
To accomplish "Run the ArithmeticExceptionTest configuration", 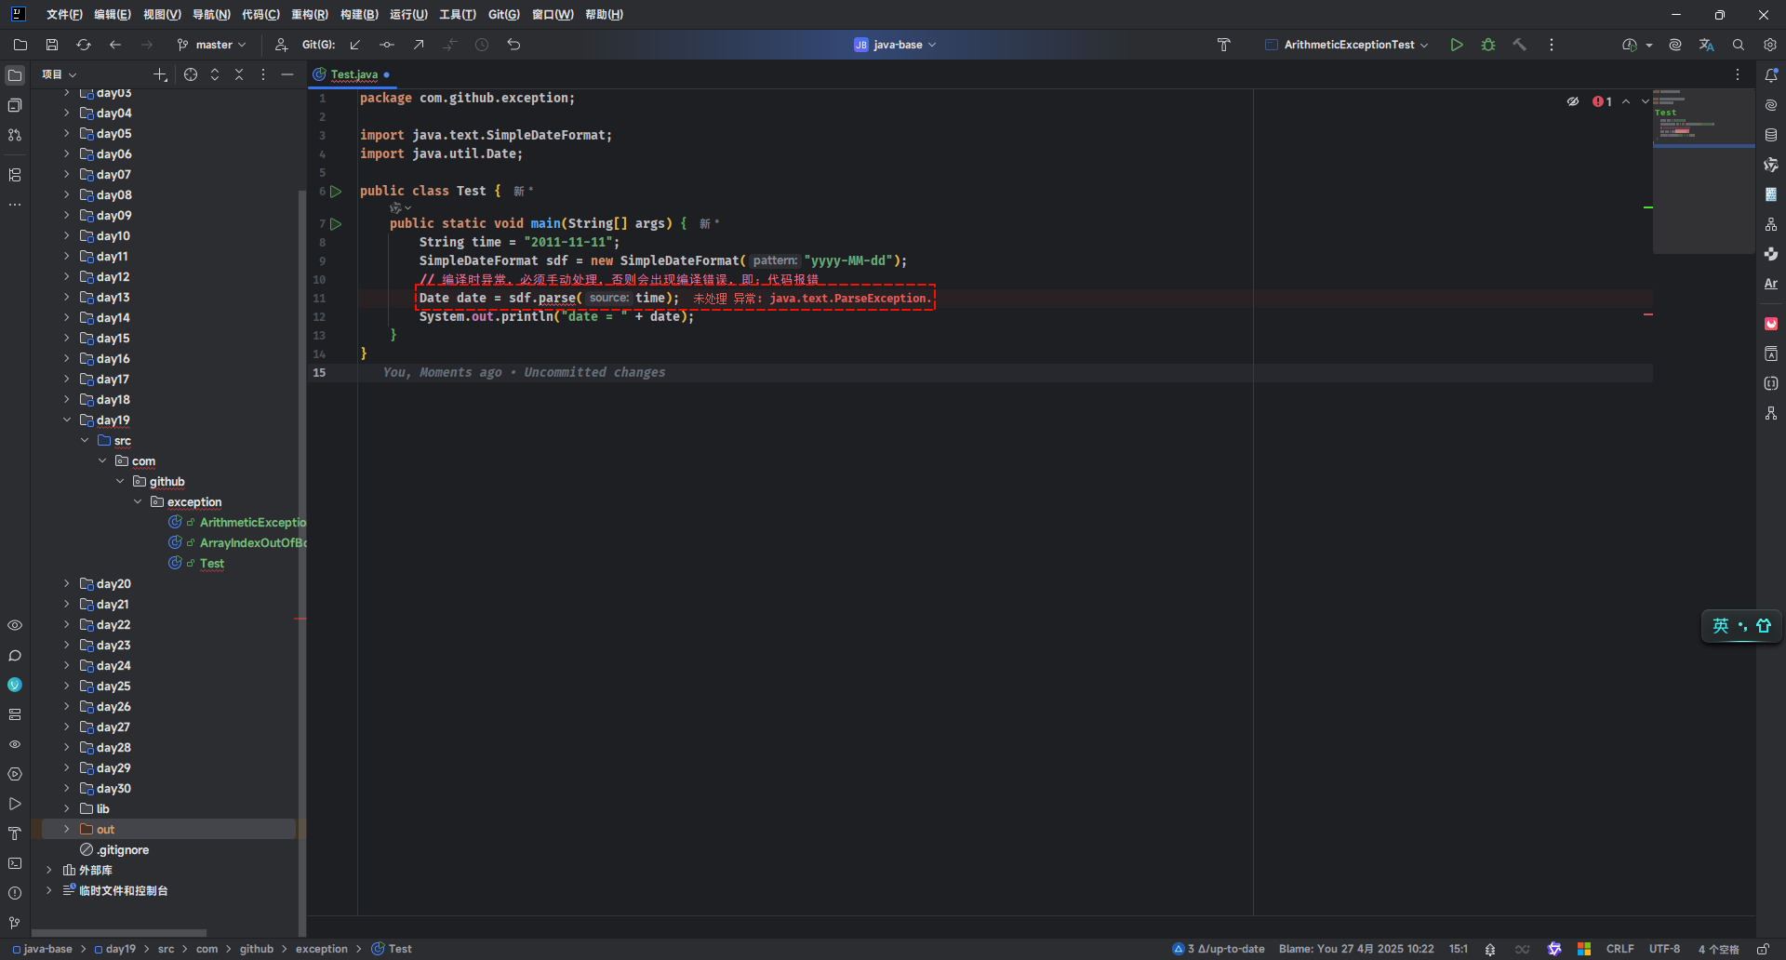I will [x=1457, y=45].
